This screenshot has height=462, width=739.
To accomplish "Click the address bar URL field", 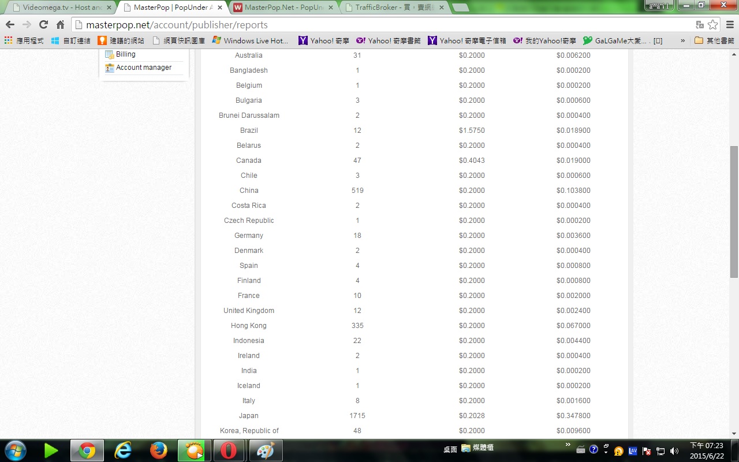I will coord(381,25).
